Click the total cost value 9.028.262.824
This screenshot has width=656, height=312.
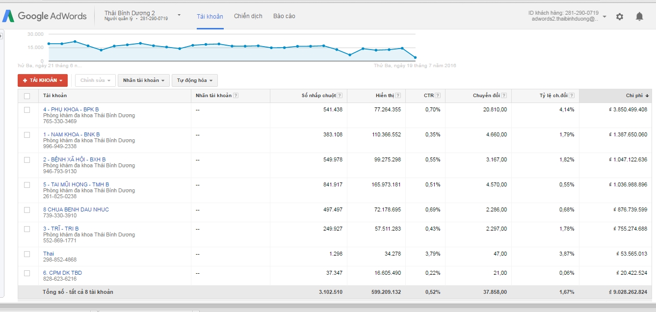click(628, 292)
